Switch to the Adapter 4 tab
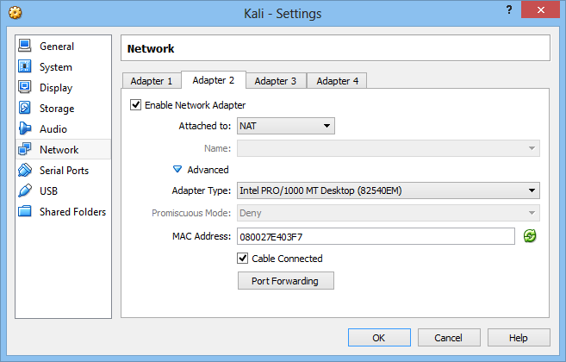 (x=337, y=81)
